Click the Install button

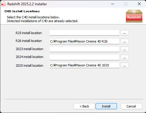coord(106,106)
